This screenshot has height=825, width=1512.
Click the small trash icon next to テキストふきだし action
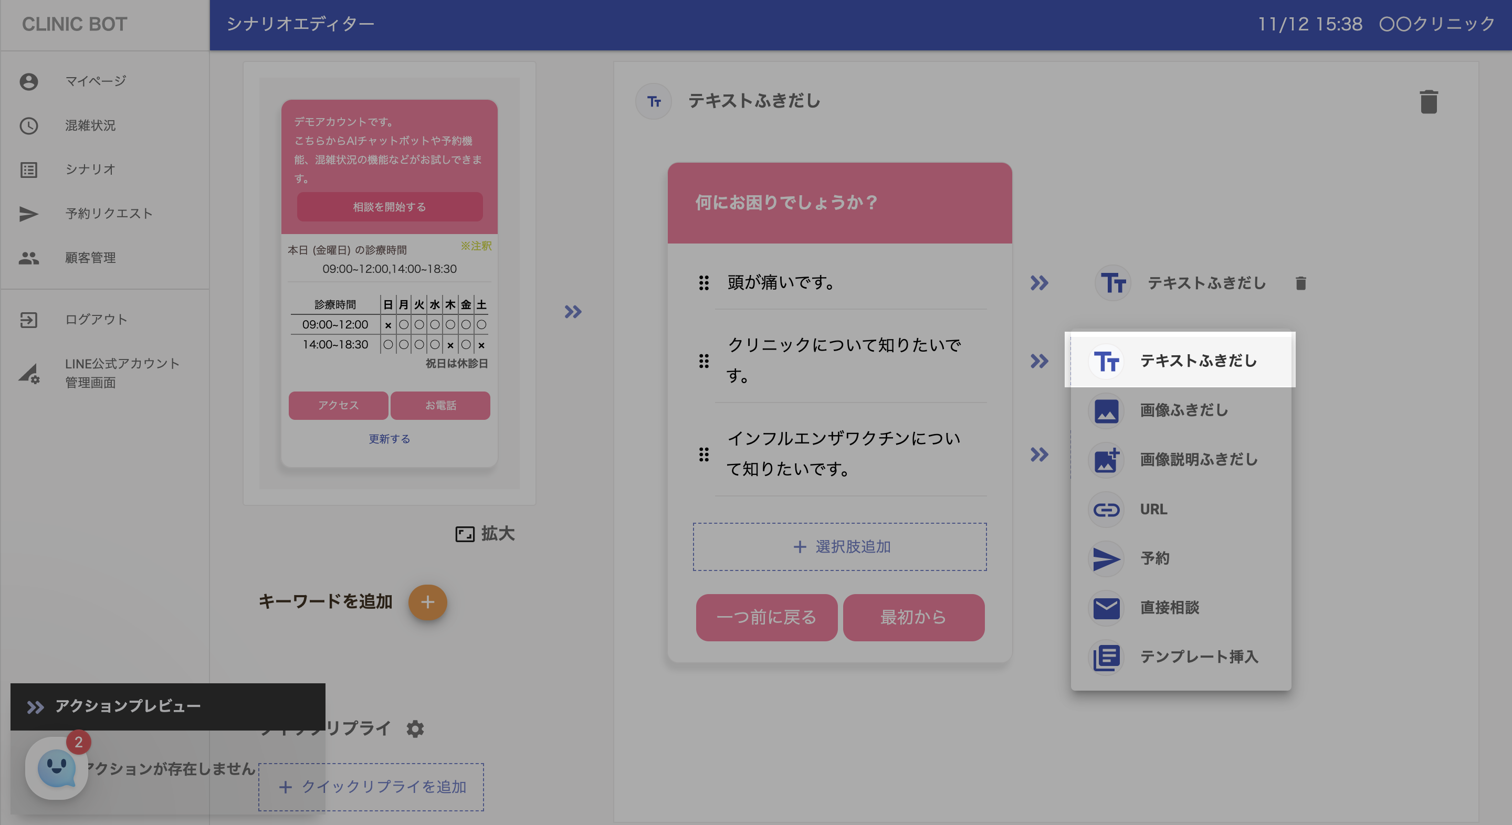point(1300,283)
